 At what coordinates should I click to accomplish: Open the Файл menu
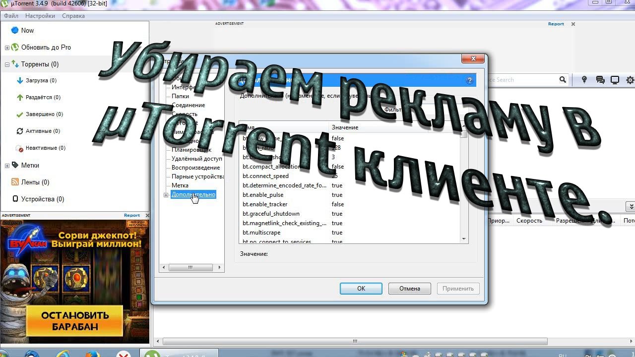11,16
